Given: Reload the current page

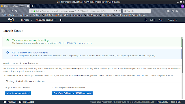Looking at the screenshot, I should 12,11.
